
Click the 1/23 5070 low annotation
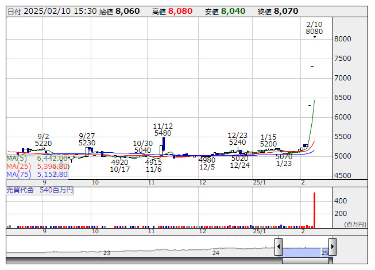click(x=284, y=160)
